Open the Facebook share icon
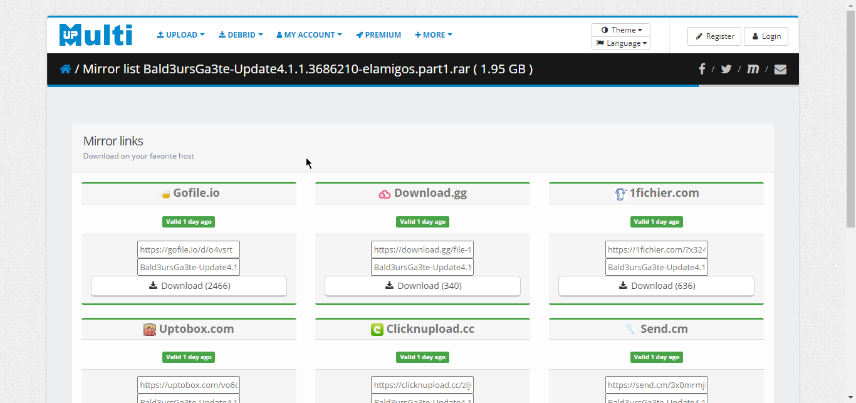This screenshot has height=403, width=856. click(x=702, y=69)
